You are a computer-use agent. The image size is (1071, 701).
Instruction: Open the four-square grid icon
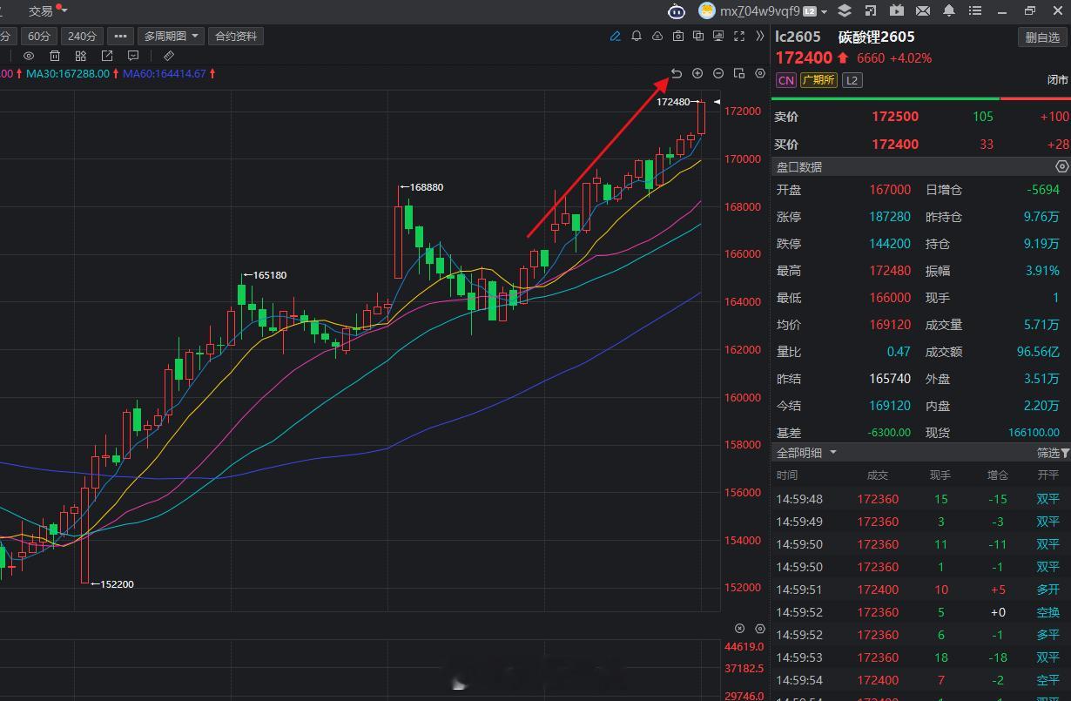pyautogui.click(x=81, y=56)
